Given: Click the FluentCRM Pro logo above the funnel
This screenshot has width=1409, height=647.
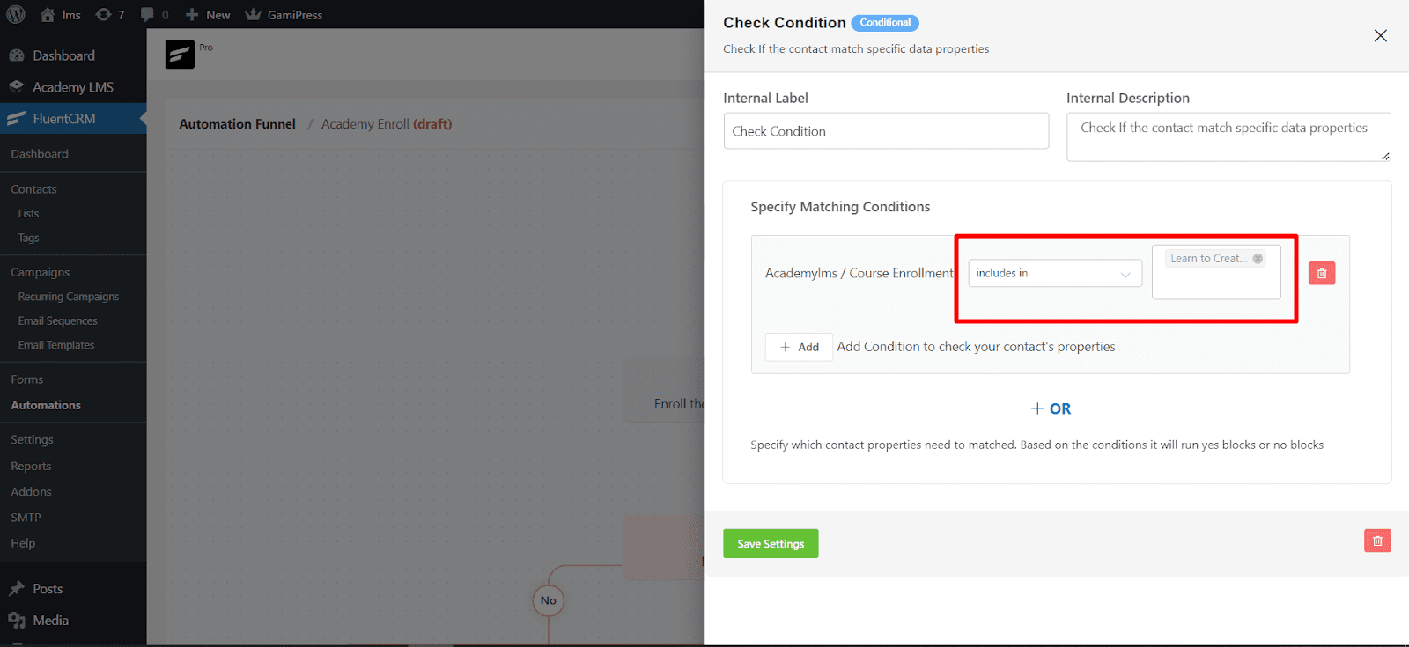Looking at the screenshot, I should coord(179,54).
